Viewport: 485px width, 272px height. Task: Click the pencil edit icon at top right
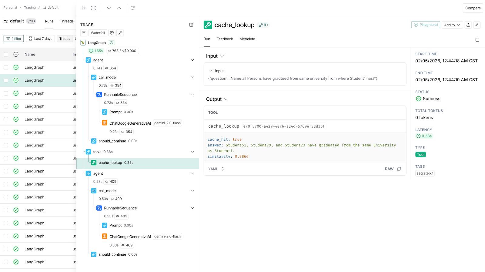[477, 25]
